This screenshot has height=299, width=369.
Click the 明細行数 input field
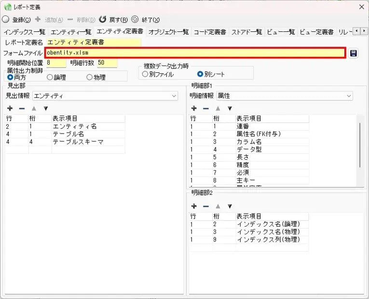coord(107,63)
